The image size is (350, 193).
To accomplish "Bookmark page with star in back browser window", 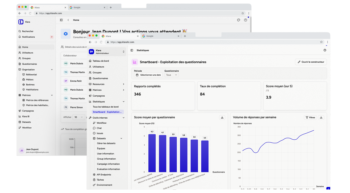I will pyautogui.click(x=243, y=13).
